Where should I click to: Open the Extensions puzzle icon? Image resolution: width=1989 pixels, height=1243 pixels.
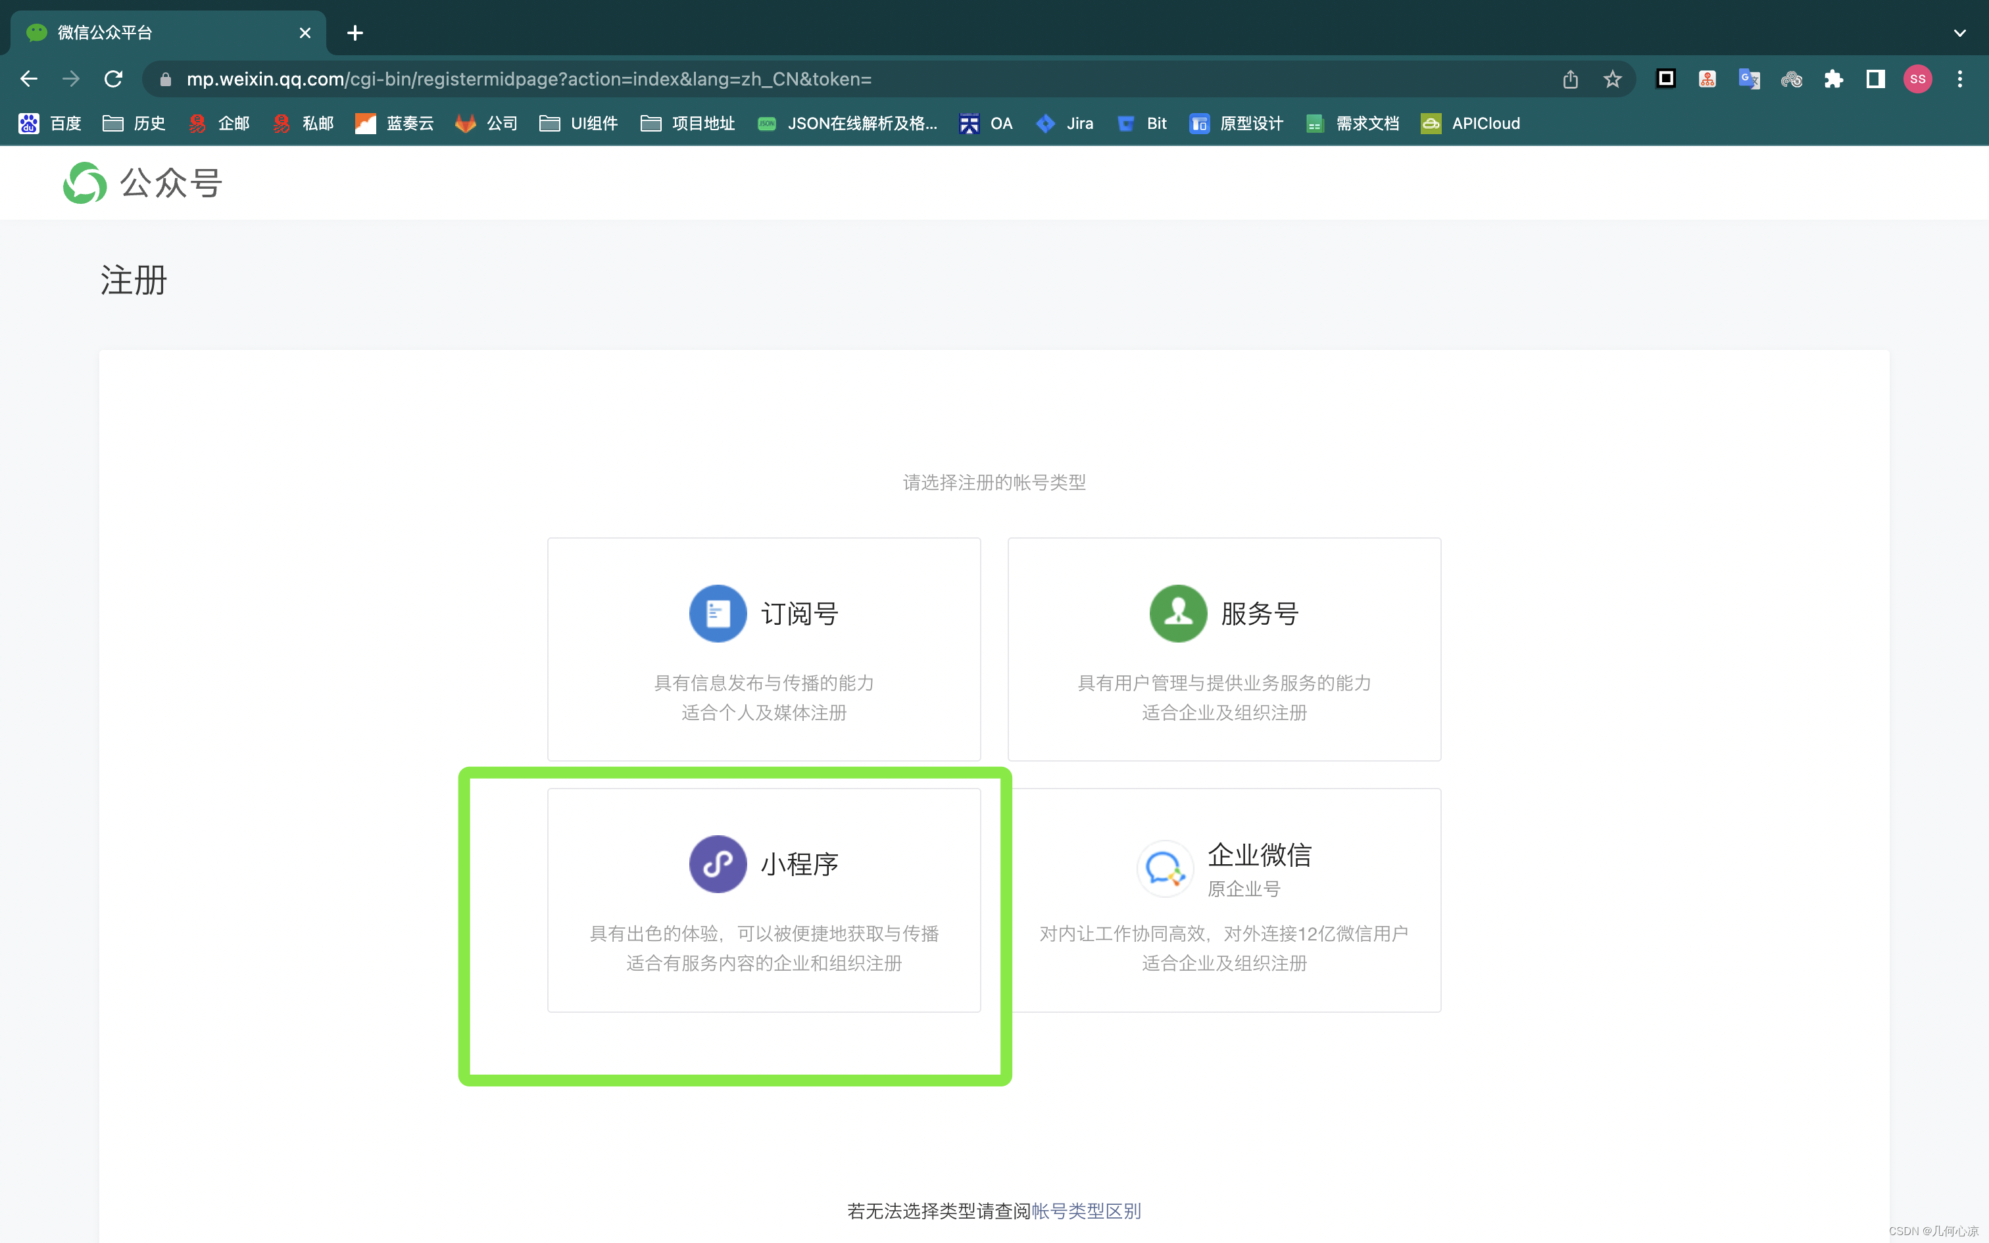(x=1834, y=79)
